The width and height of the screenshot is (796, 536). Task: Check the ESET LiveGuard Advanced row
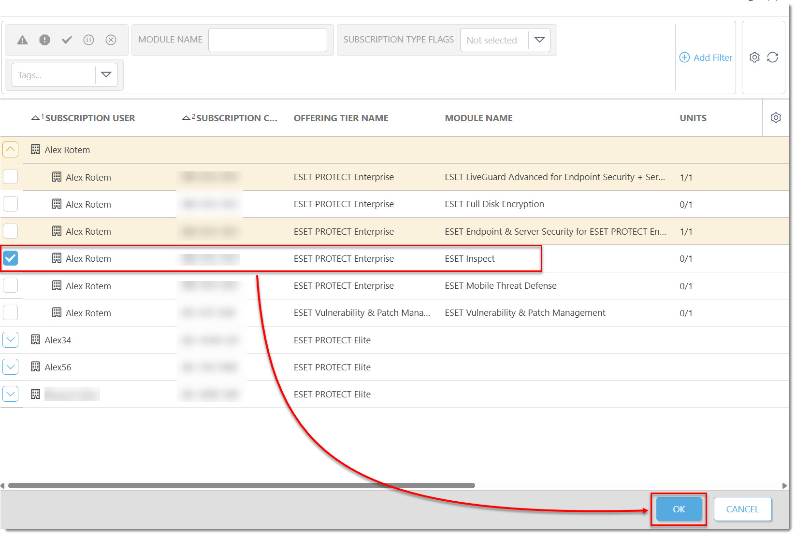coord(10,177)
